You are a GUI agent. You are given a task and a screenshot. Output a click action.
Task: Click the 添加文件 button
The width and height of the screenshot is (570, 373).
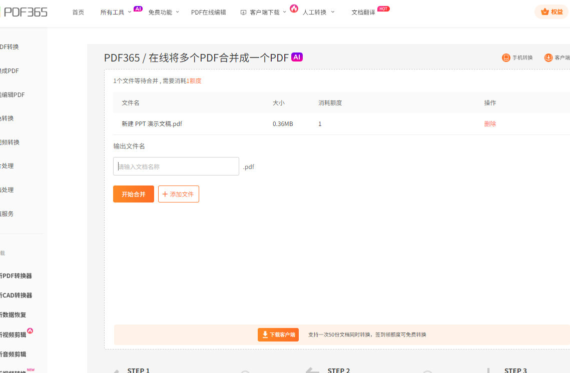click(179, 194)
